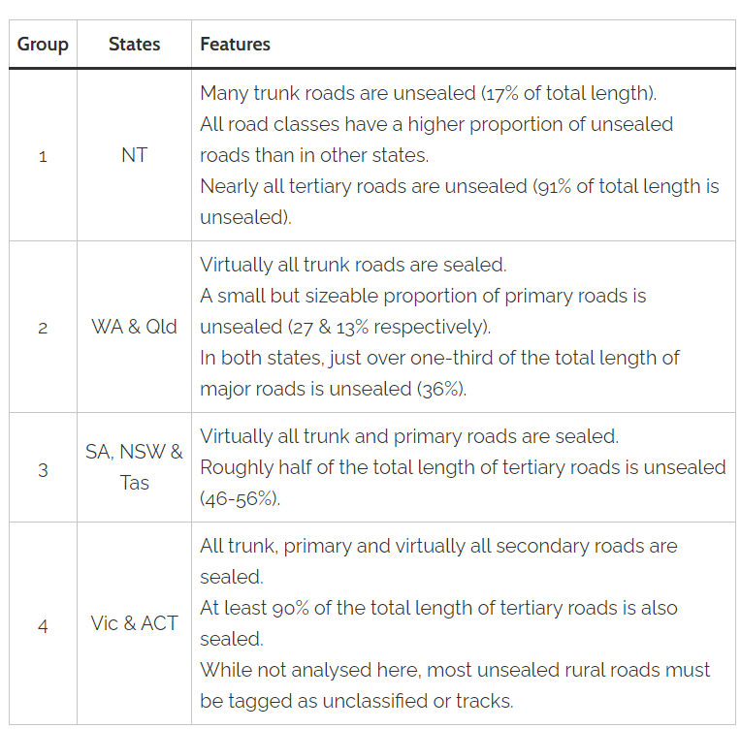Click the '(46-56%)' text
This screenshot has height=729, width=741.
click(x=240, y=498)
